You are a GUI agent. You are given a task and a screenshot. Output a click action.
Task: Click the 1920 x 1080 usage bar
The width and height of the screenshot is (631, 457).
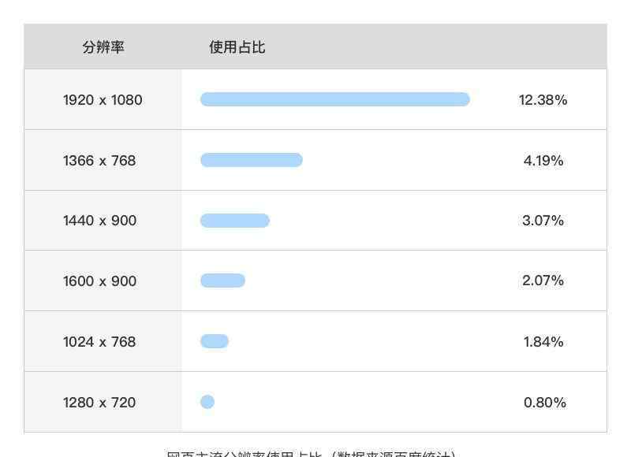[335, 99]
